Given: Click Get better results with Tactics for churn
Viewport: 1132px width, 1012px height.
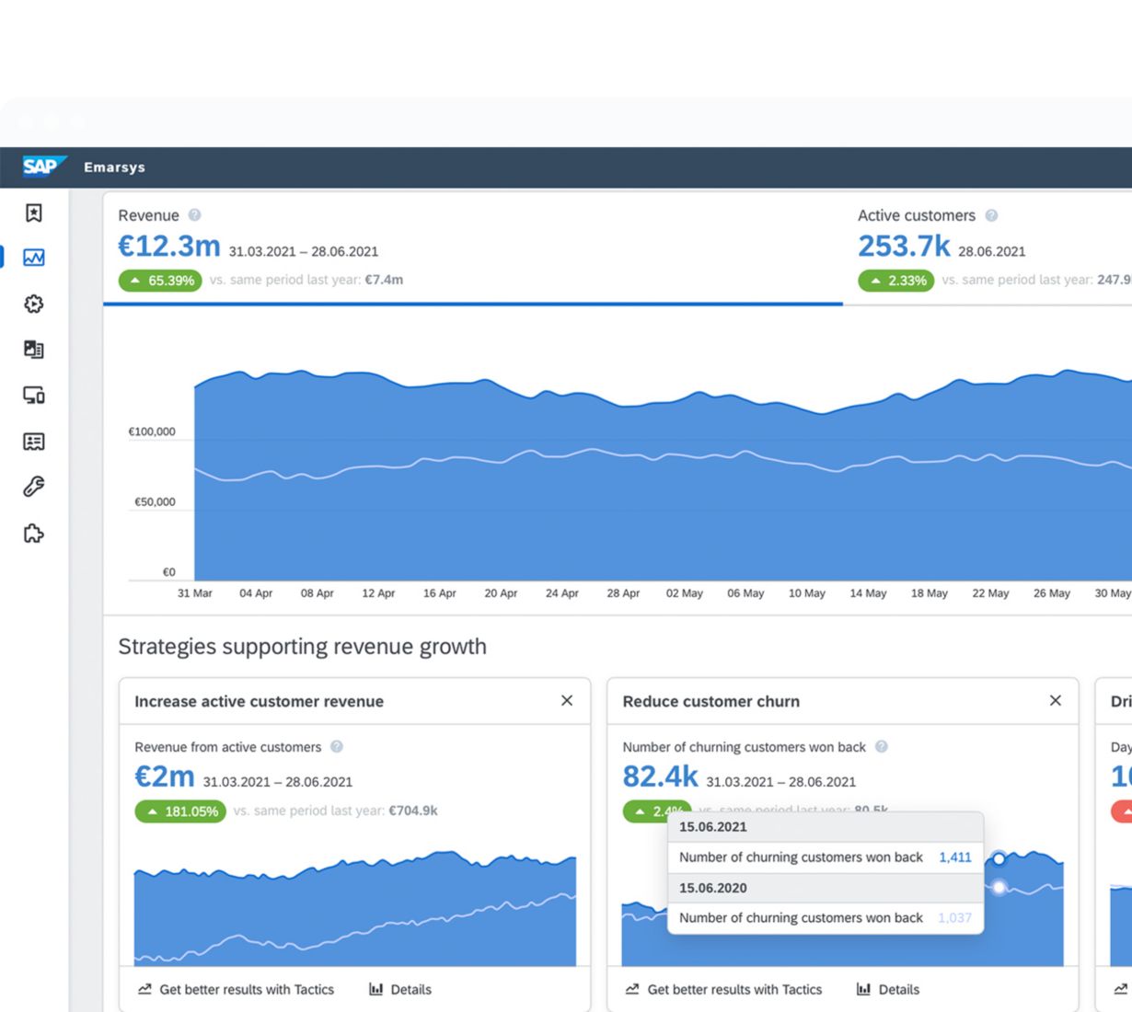Looking at the screenshot, I should (723, 990).
